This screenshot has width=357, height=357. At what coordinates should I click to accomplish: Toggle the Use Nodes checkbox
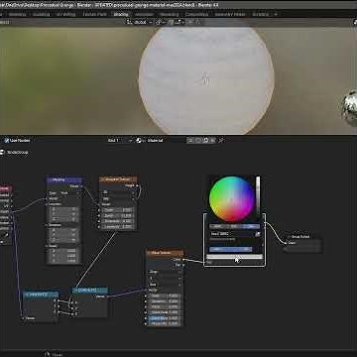[x=7, y=141]
